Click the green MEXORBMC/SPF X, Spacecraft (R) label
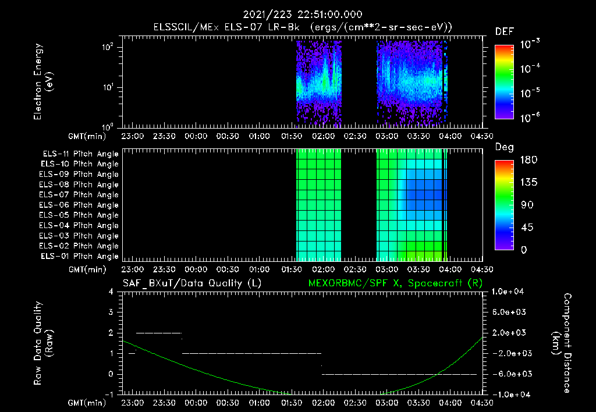The width and height of the screenshot is (596, 412). 395,283
